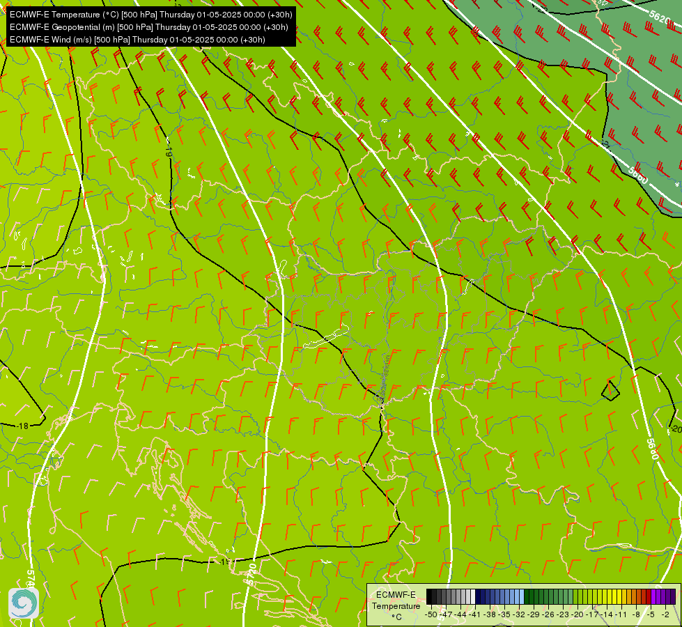This screenshot has width=682, height=627.
Task: Click the -35 value on the temperature legend
Action: pyautogui.click(x=504, y=614)
